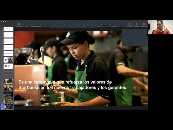Open the Formato inspector panel
The image size is (173, 130).
tap(129, 25)
